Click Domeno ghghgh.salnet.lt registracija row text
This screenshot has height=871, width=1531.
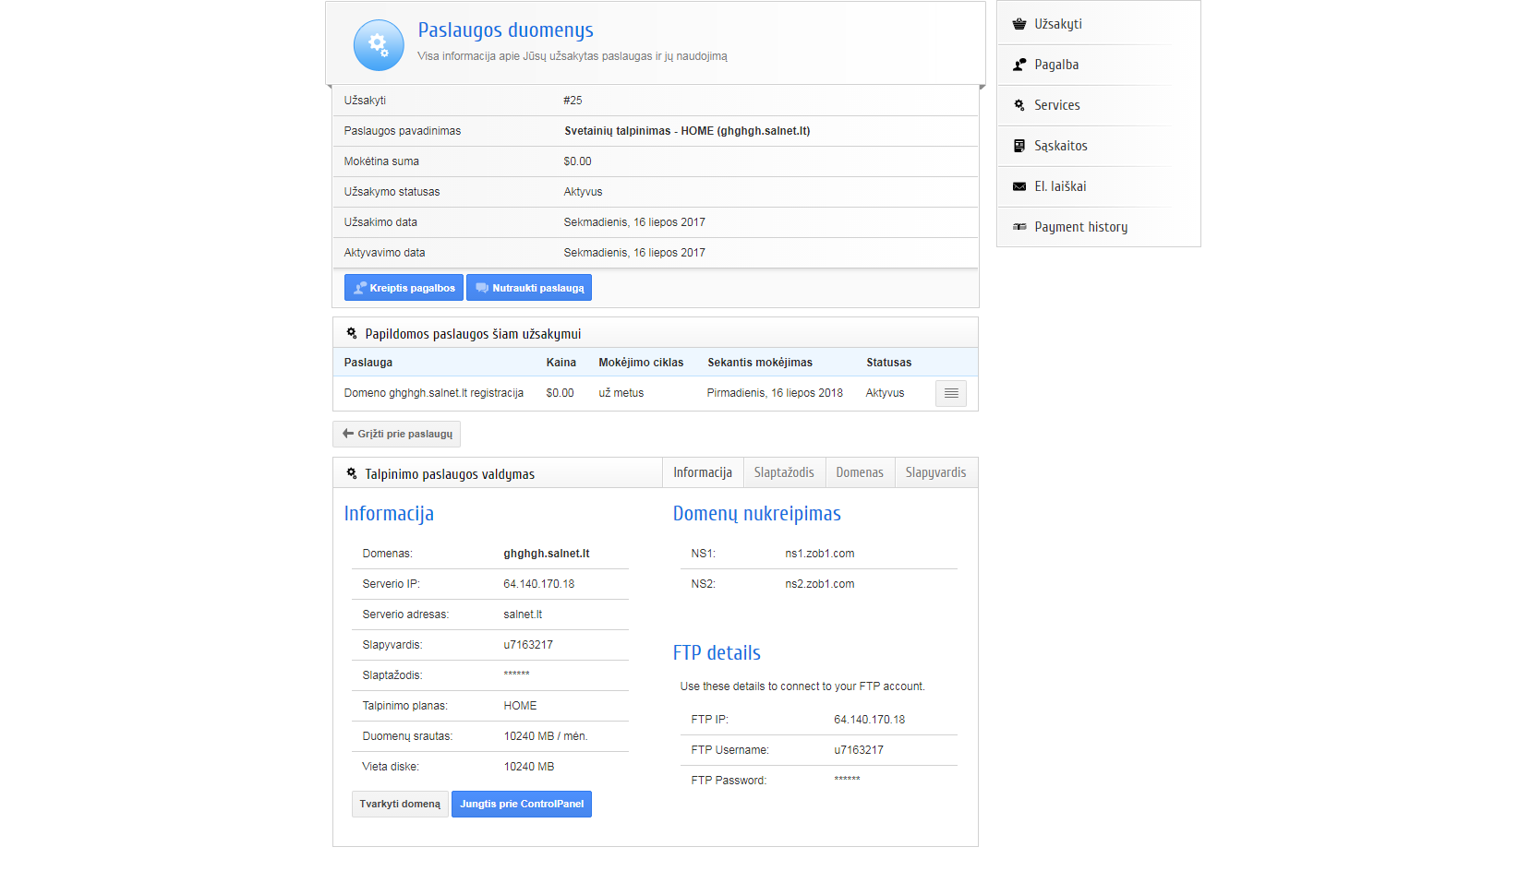tap(434, 393)
